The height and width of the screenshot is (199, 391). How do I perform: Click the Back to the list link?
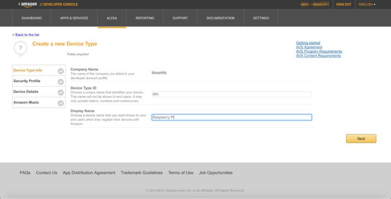tap(26, 35)
